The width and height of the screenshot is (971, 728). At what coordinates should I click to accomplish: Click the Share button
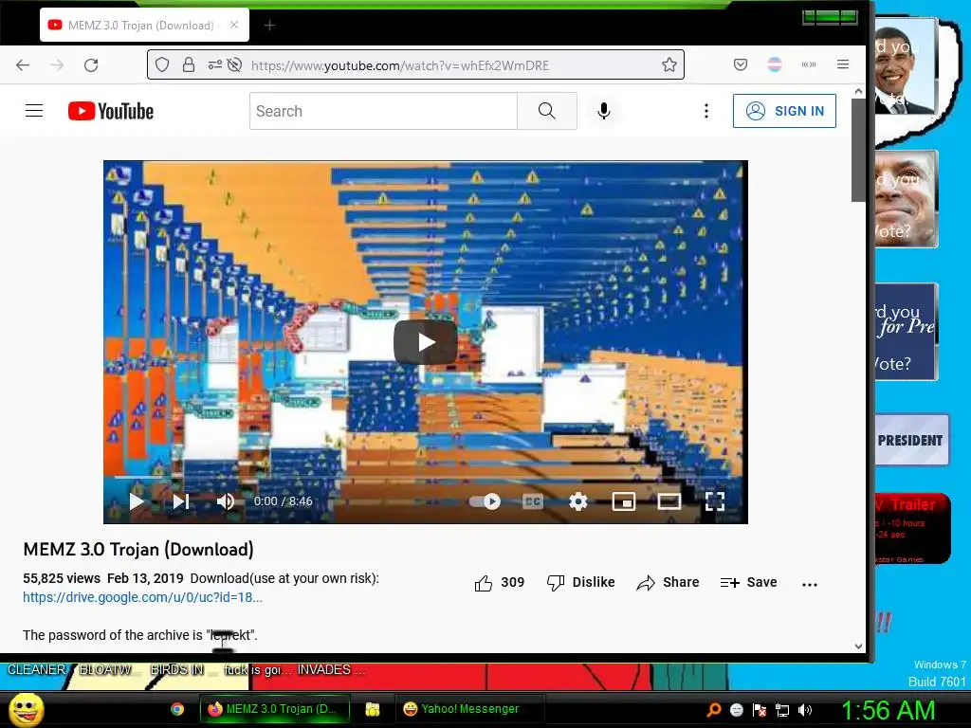668,583
